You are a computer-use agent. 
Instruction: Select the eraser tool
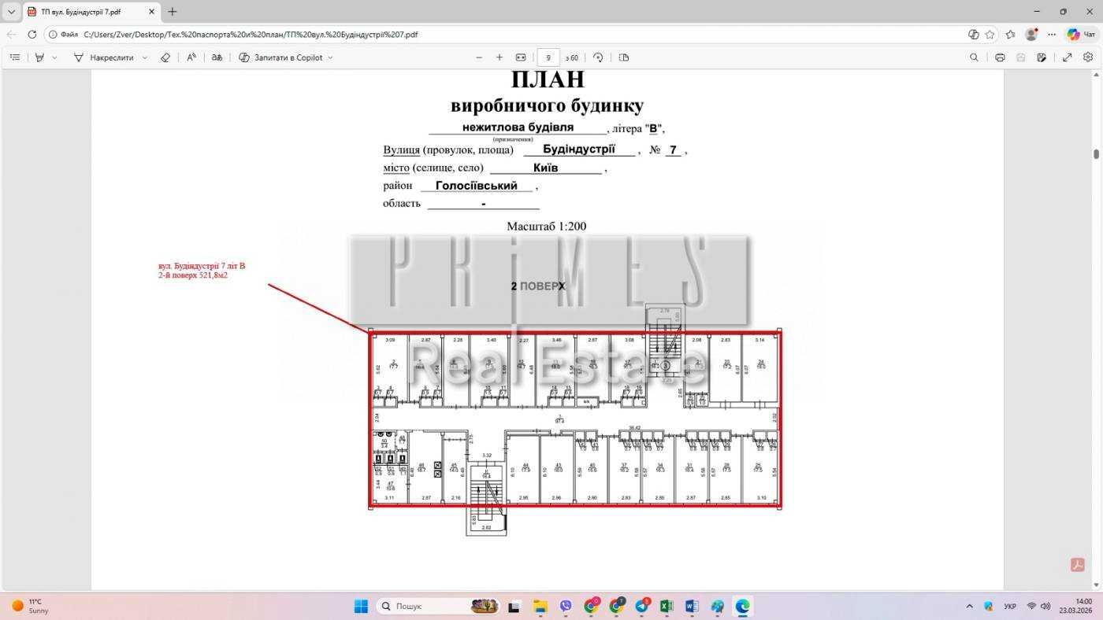click(x=165, y=57)
